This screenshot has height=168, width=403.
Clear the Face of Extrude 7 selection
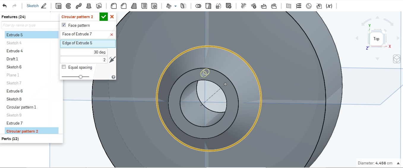[x=112, y=35]
